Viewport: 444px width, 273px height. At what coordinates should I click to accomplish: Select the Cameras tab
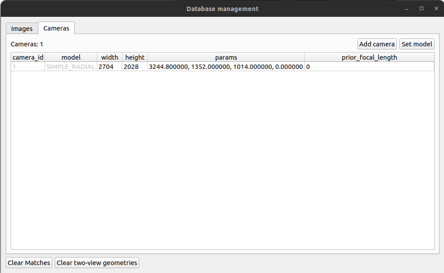tap(56, 28)
